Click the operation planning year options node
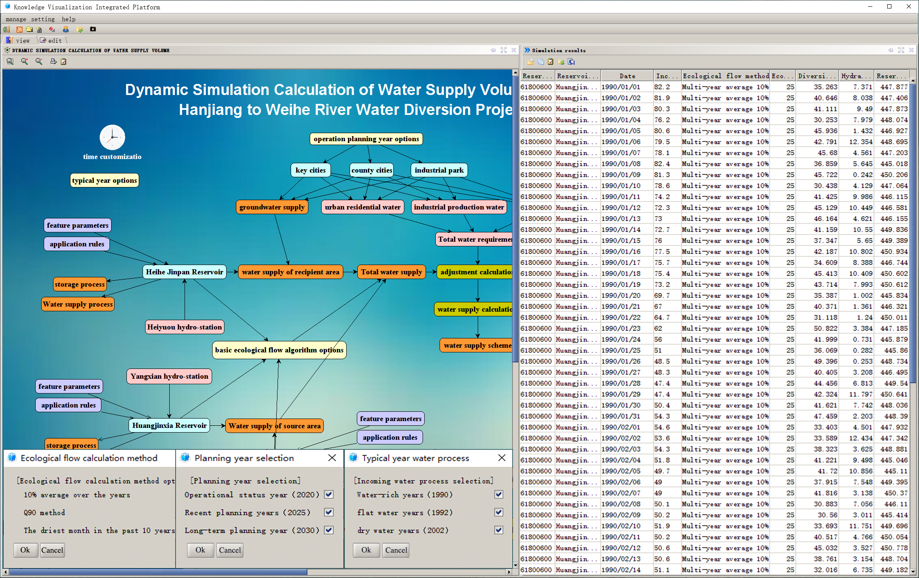 coord(366,139)
